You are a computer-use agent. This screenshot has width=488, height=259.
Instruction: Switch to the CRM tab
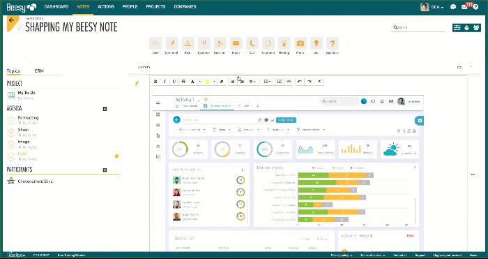click(x=39, y=71)
